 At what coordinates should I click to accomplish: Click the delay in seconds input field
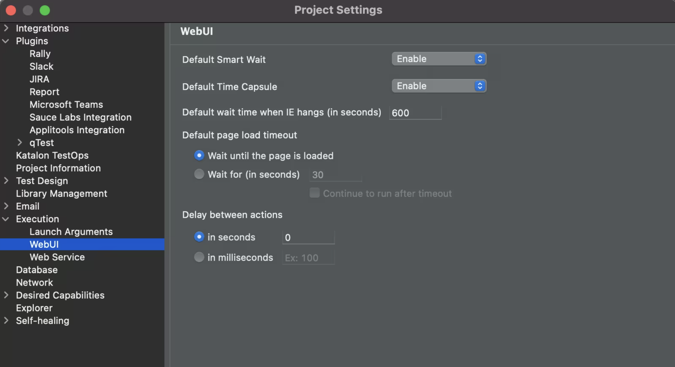click(x=308, y=238)
